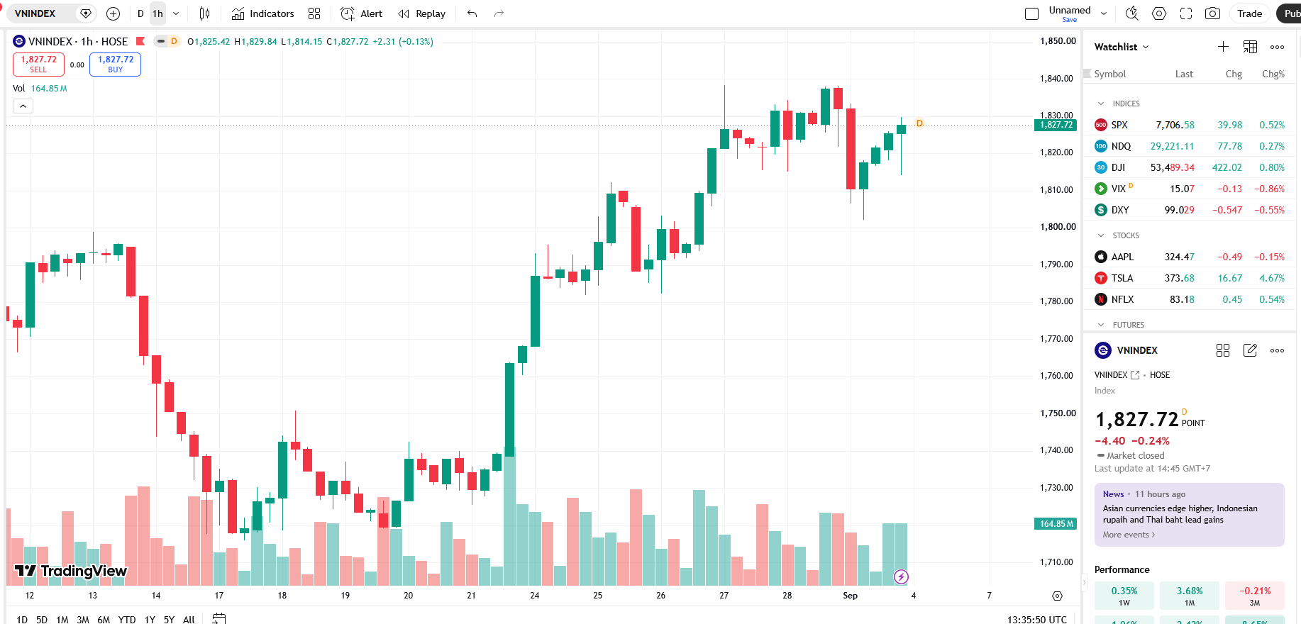
Task: Select NDQ in the watchlist
Action: coord(1190,146)
